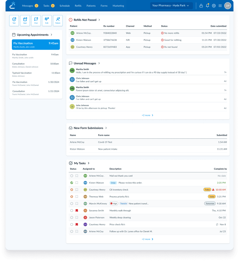Expand Unread Messages with its chevron

99,63
